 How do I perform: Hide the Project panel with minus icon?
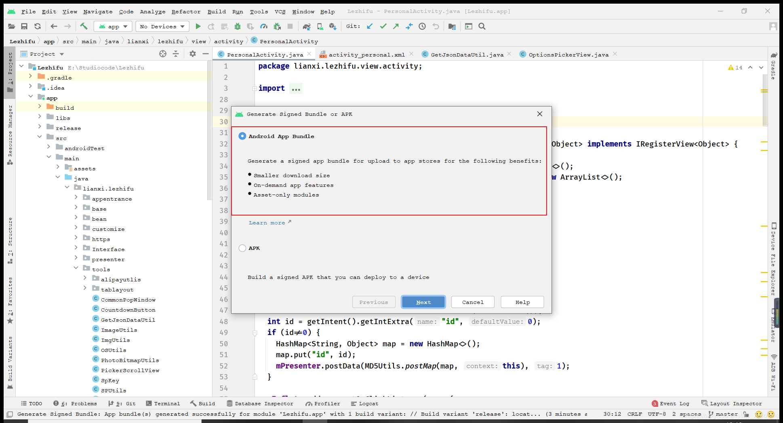click(206, 54)
